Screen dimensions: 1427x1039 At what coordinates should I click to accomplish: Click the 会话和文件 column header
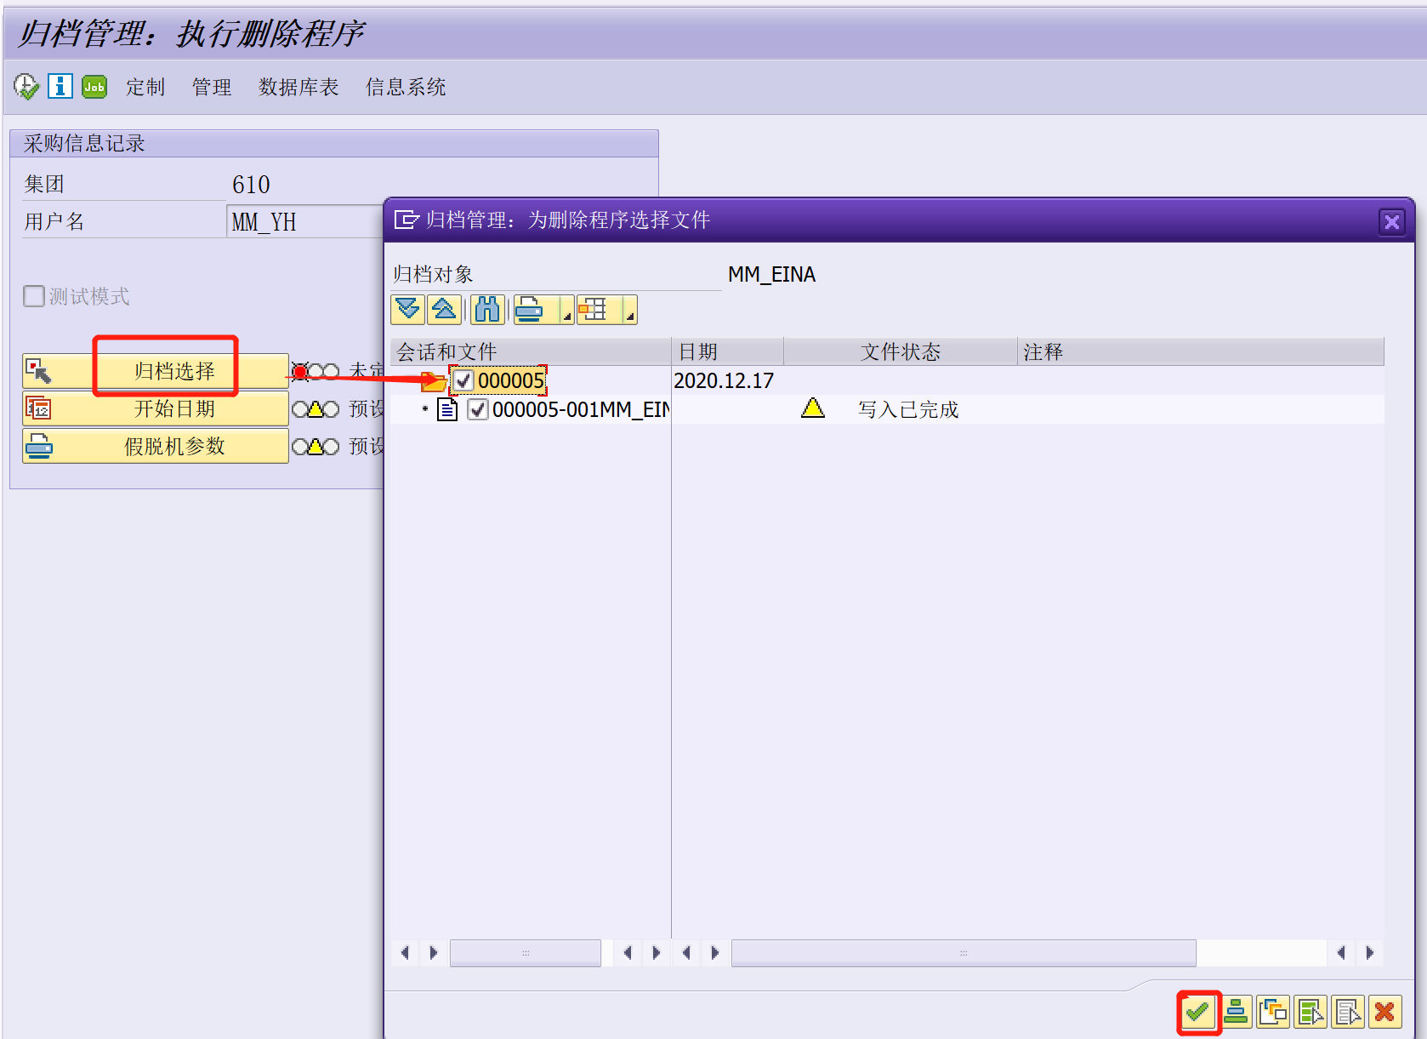(x=531, y=351)
